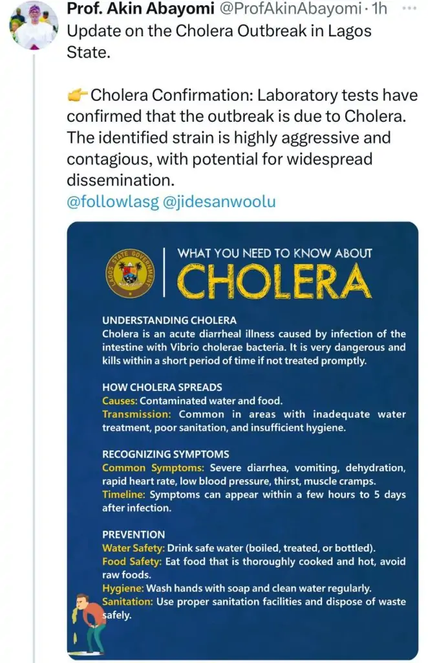This screenshot has height=663, width=428.
Task: Click the 'Recognizing Symptoms' heading
Action: (166, 454)
